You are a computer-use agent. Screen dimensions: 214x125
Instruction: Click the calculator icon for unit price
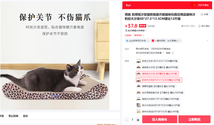(126, 31)
